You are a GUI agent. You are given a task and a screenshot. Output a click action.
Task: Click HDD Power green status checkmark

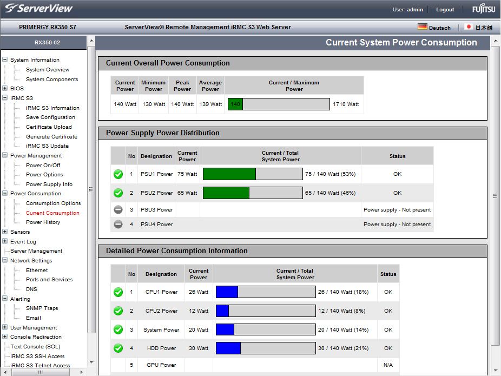coord(118,348)
